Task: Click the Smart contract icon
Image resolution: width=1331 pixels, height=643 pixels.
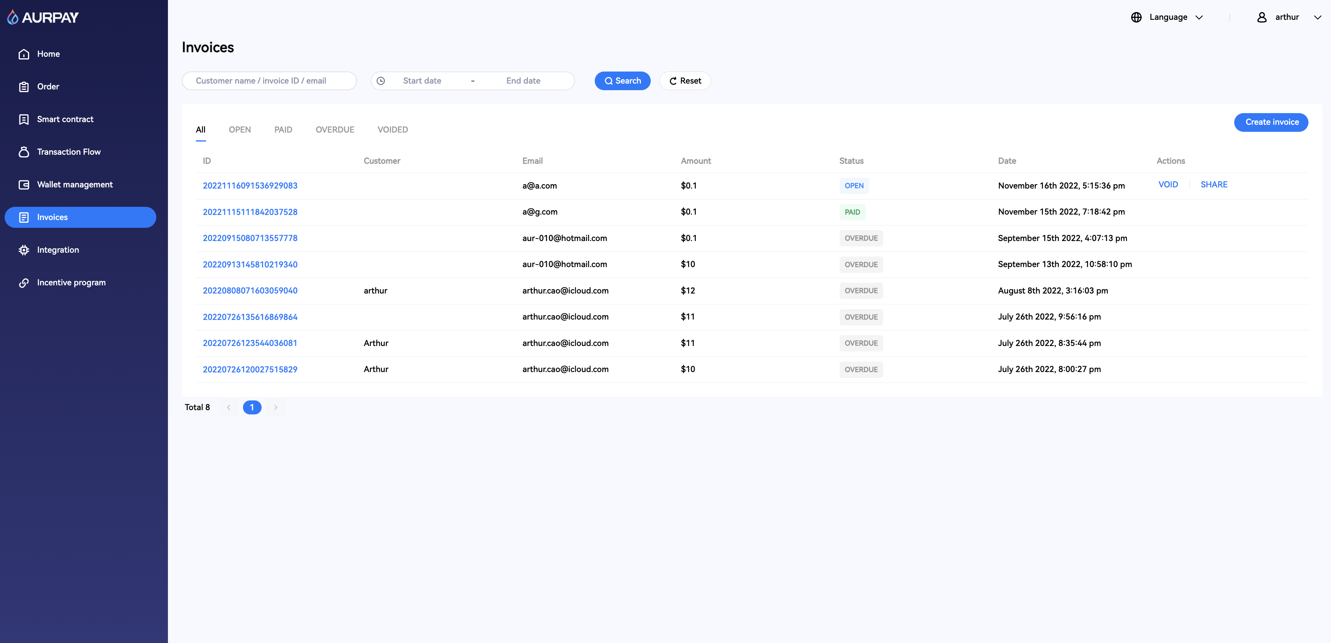Action: click(x=24, y=119)
